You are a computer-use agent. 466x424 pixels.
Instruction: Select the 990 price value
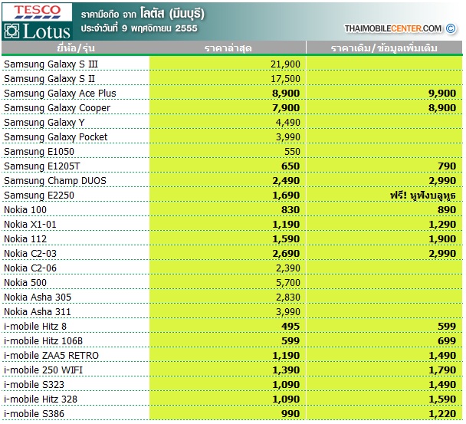tap(290, 414)
